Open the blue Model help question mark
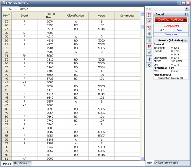 pos(186,14)
